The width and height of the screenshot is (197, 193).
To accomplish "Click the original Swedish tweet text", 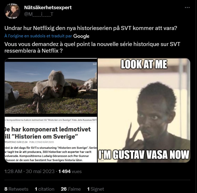I will (91, 28).
